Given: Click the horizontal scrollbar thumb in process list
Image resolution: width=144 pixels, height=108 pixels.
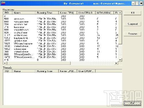Looking at the screenshot, I should pos(39,63).
